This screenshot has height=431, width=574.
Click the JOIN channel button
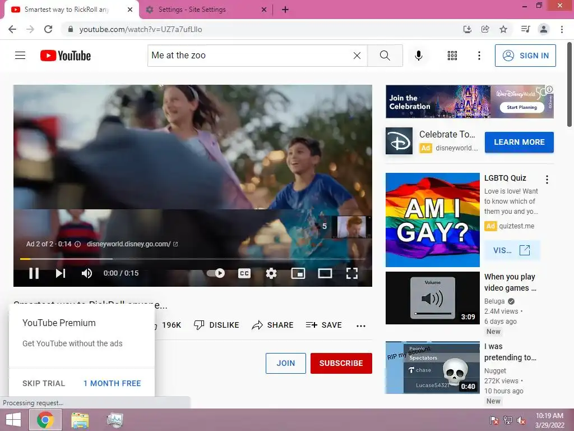point(285,363)
